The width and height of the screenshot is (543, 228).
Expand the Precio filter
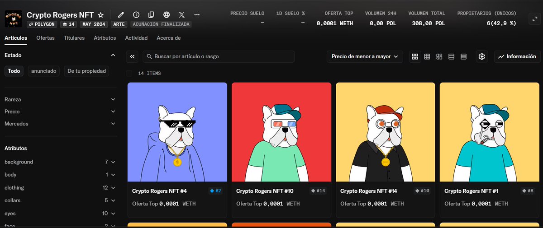tap(60, 112)
